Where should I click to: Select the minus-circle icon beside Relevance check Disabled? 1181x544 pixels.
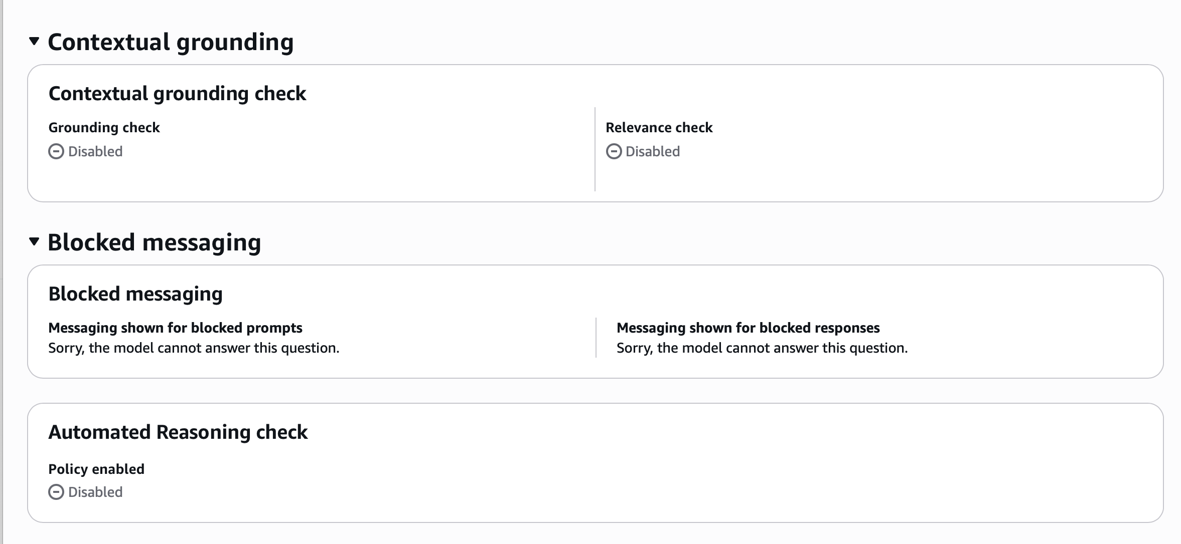(614, 151)
